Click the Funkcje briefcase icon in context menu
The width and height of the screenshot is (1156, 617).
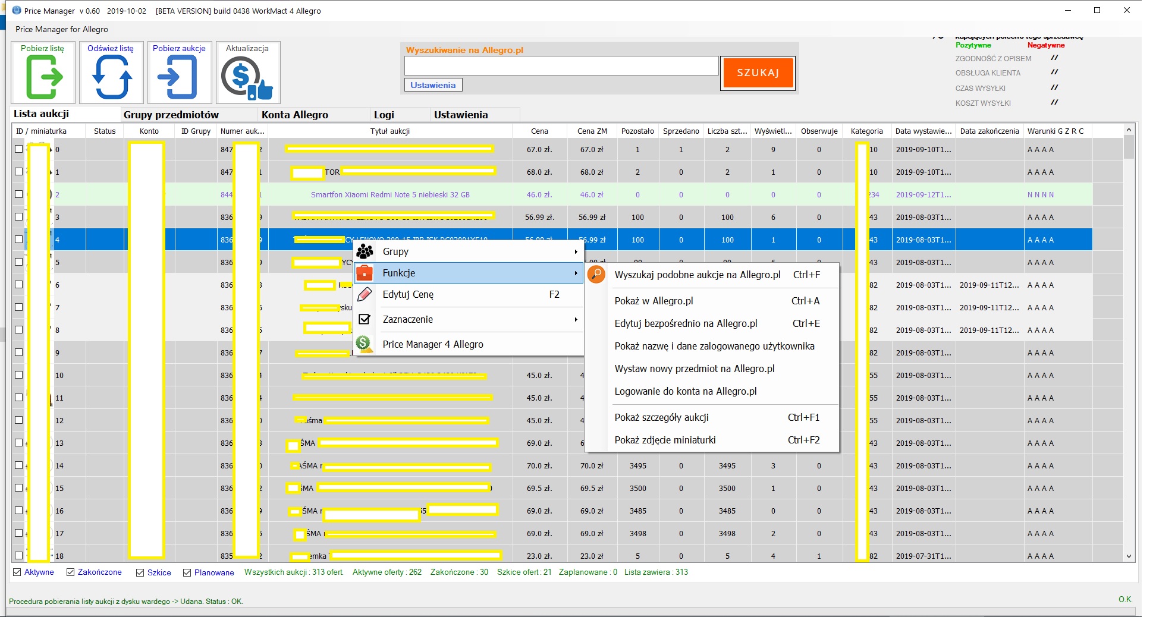click(365, 273)
